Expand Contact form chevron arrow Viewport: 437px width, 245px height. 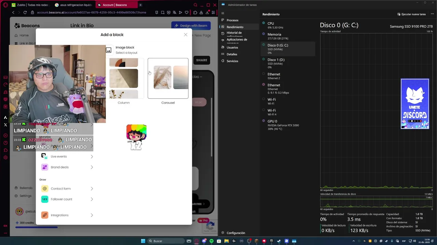92,189
